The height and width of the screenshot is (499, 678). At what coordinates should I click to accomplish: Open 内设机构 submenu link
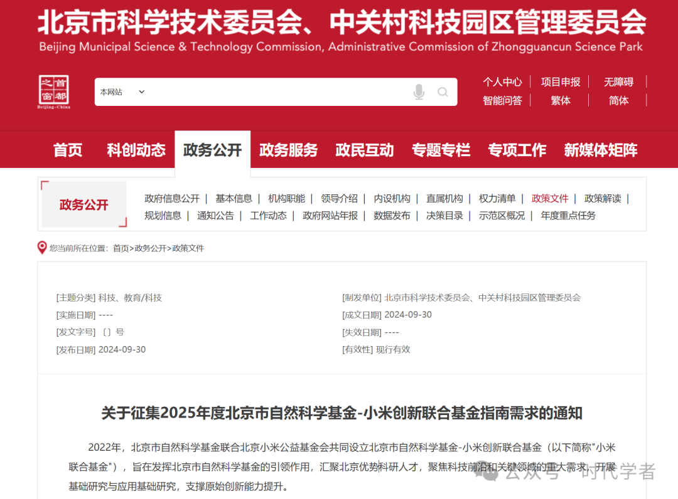pos(392,199)
